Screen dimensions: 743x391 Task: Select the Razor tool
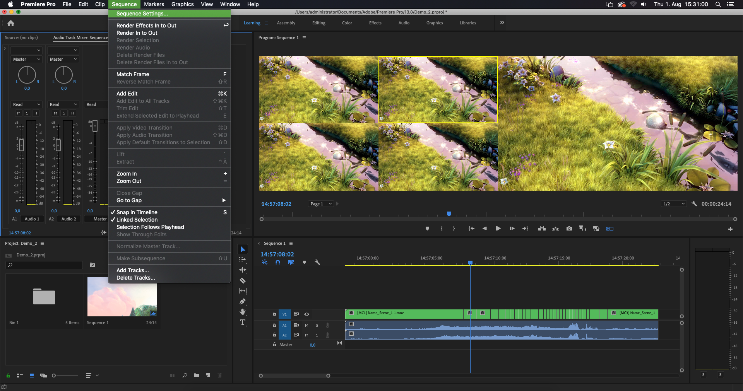point(243,280)
